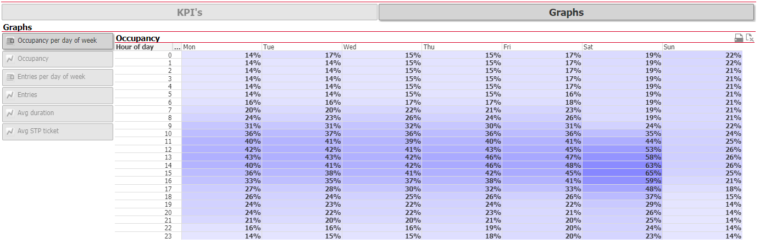Click Sunday hour 17 cell showing 18%
The image size is (760, 244).
point(703,189)
